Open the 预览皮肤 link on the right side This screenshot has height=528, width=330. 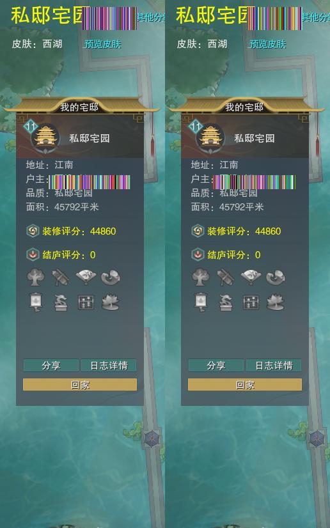click(x=267, y=44)
